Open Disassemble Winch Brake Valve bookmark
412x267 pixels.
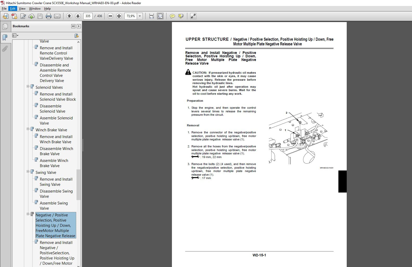pos(56,151)
